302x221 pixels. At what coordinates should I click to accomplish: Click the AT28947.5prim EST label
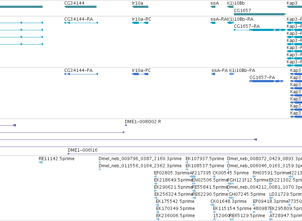(x=286, y=216)
